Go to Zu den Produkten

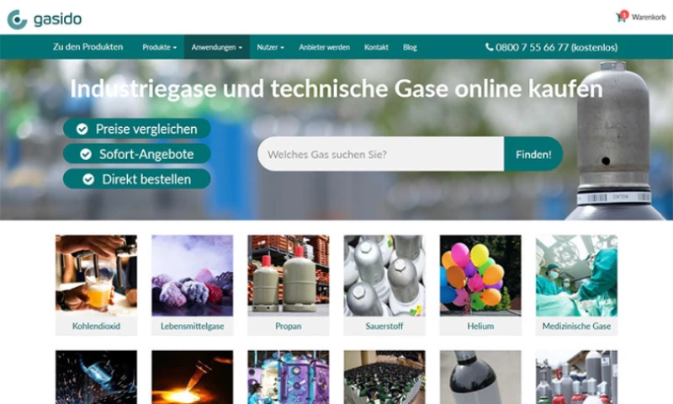tap(88, 47)
